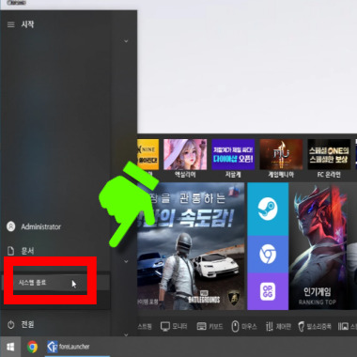
Task: Expand the chevron below 전원 row
Action: 126,334
